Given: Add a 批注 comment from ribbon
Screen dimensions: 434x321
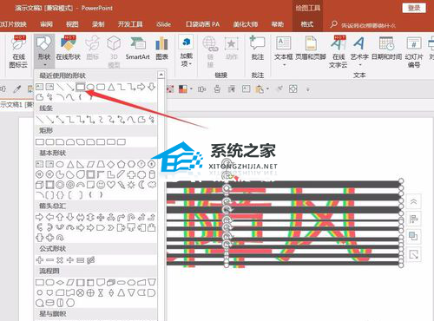Looking at the screenshot, I should click(258, 48).
